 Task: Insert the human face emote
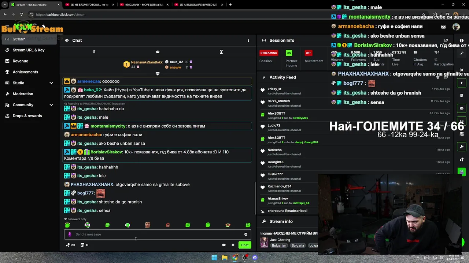click(147, 225)
